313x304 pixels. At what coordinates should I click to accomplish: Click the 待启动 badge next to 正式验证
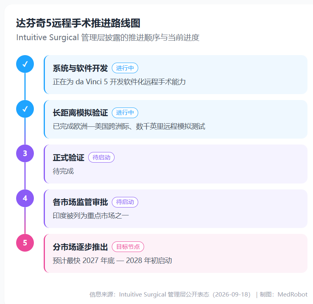(x=102, y=158)
